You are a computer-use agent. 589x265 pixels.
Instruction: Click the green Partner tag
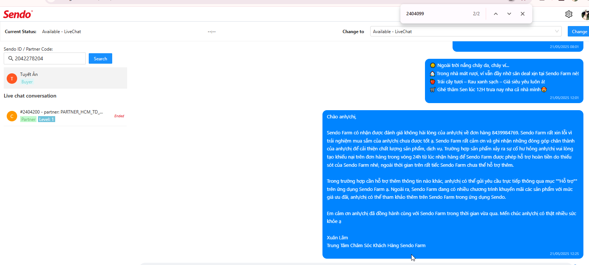tap(28, 119)
